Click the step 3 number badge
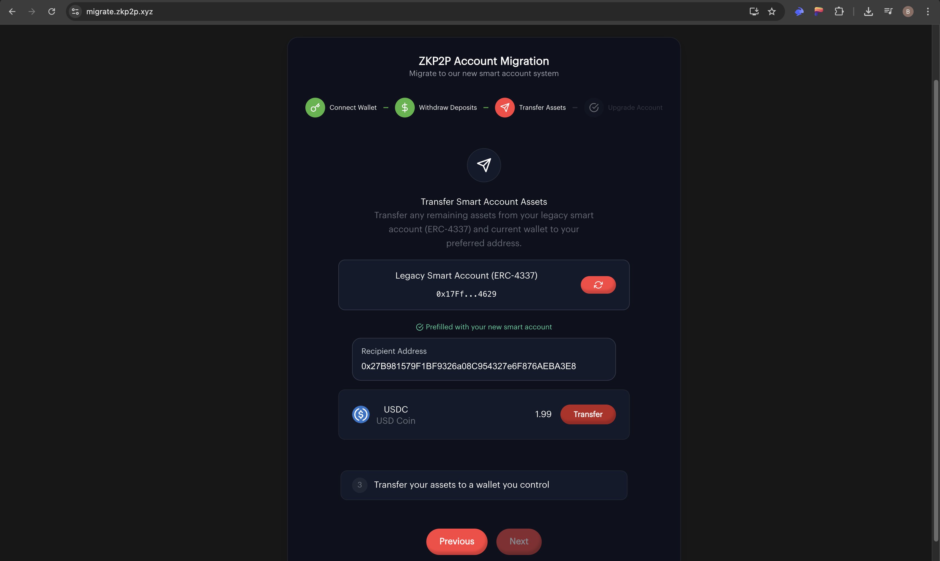The width and height of the screenshot is (940, 561). point(360,485)
